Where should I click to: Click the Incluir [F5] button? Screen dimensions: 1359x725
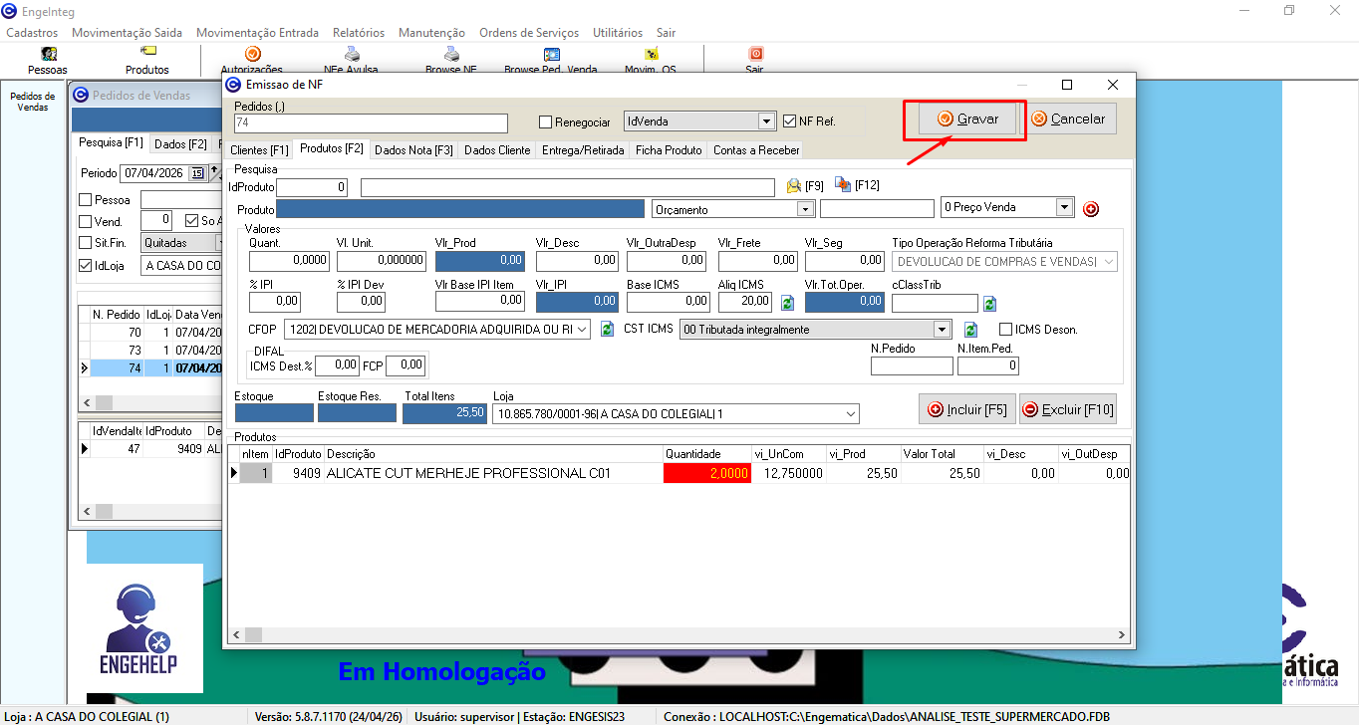966,409
